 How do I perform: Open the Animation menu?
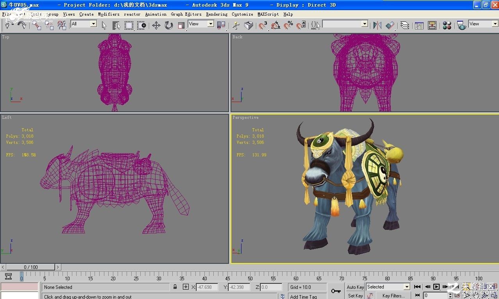[x=156, y=14]
